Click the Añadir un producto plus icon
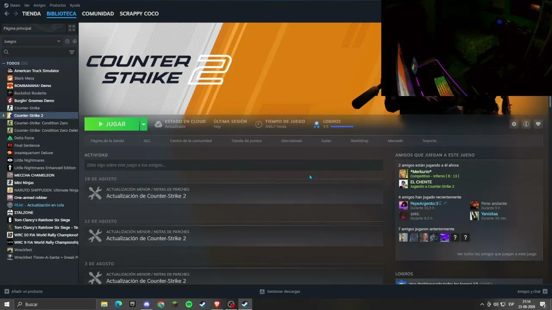 tap(6, 291)
